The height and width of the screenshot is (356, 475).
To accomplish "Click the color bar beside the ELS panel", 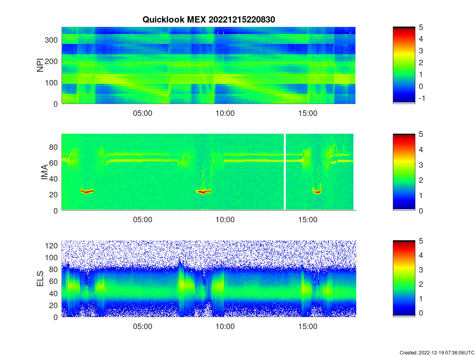I will click(404, 279).
